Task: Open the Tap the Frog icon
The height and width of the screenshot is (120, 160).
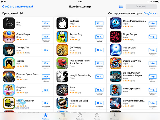Action: point(62,37)
